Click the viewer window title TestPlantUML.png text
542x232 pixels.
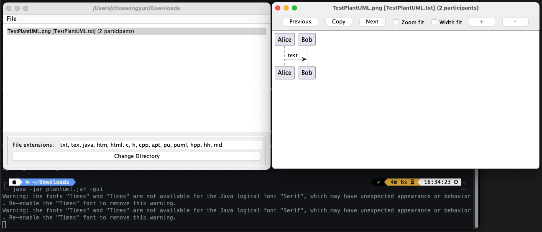coord(405,8)
